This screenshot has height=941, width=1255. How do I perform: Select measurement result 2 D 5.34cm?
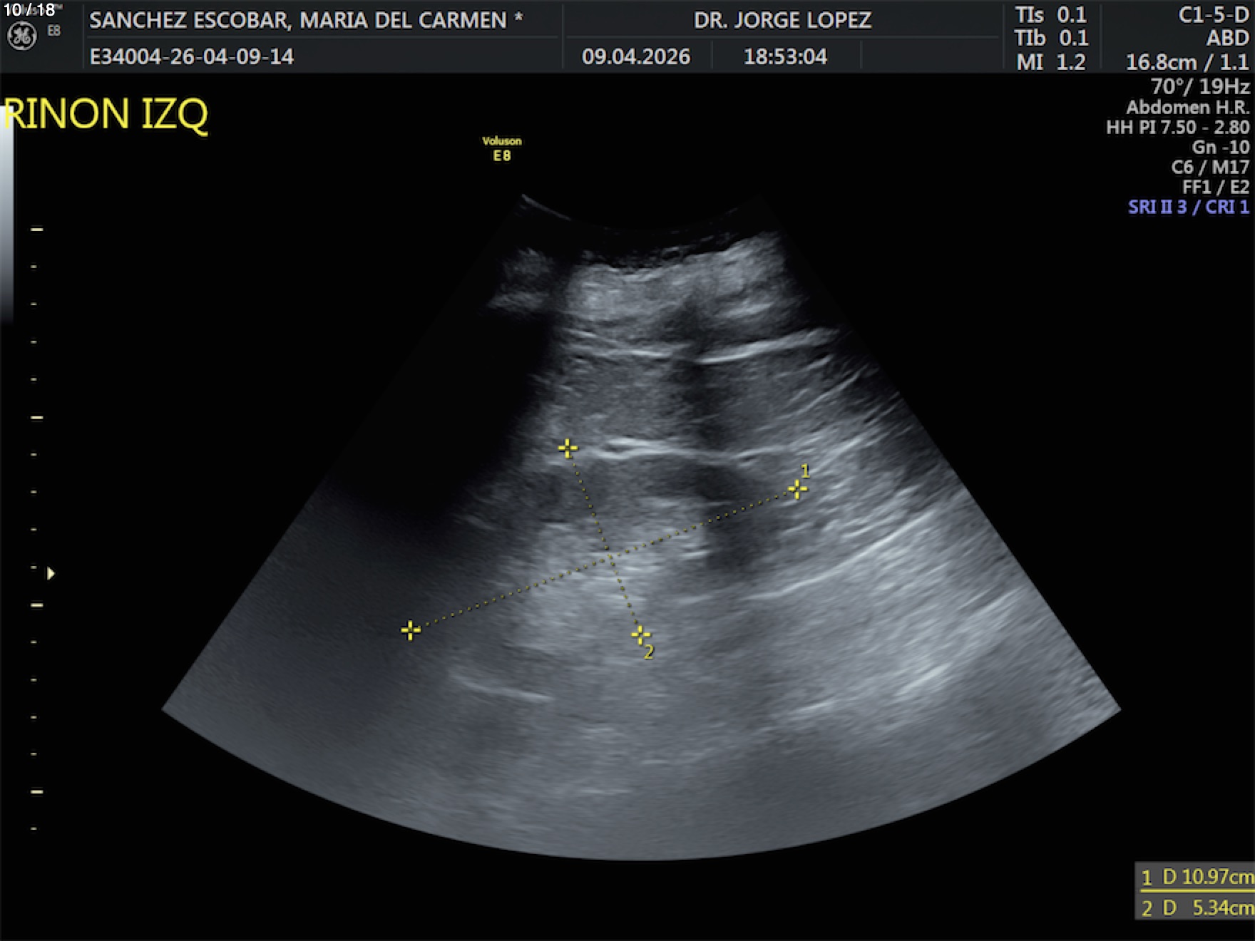pyautogui.click(x=1196, y=907)
